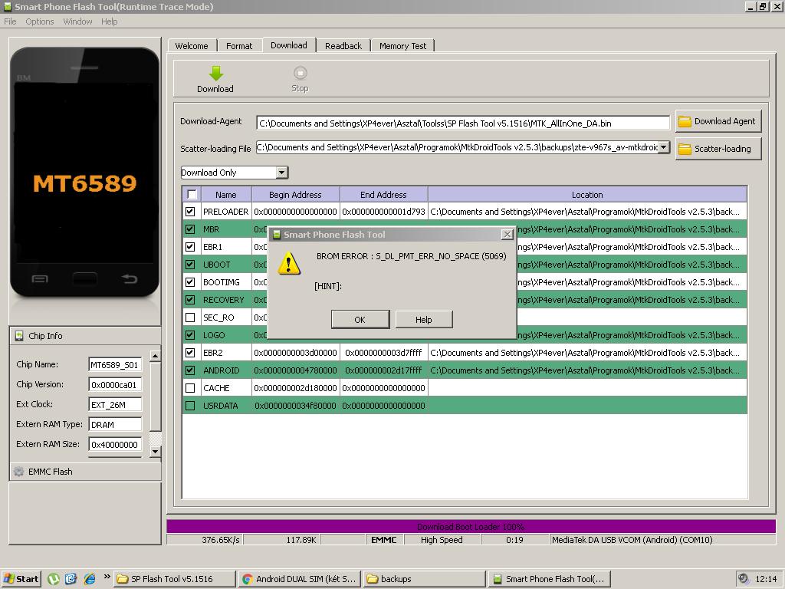This screenshot has height=589, width=785.
Task: Toggle the select-all checkbox in table header
Action: [x=192, y=194]
